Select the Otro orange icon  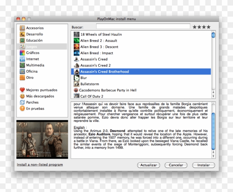pos(22,78)
